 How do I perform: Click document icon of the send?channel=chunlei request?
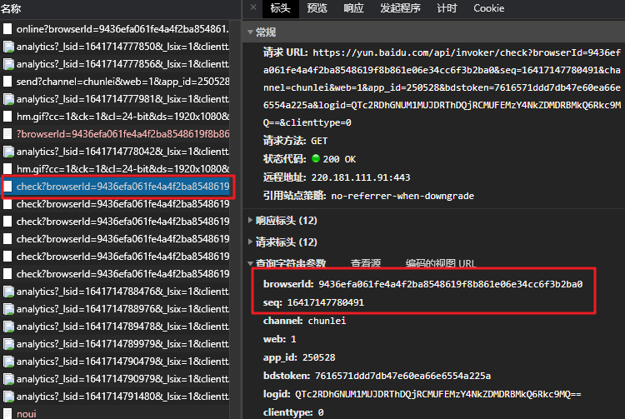[7, 82]
